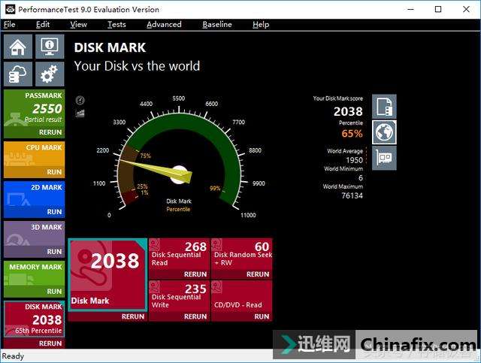
Task: Click the small info gauge icon
Action: (80, 100)
